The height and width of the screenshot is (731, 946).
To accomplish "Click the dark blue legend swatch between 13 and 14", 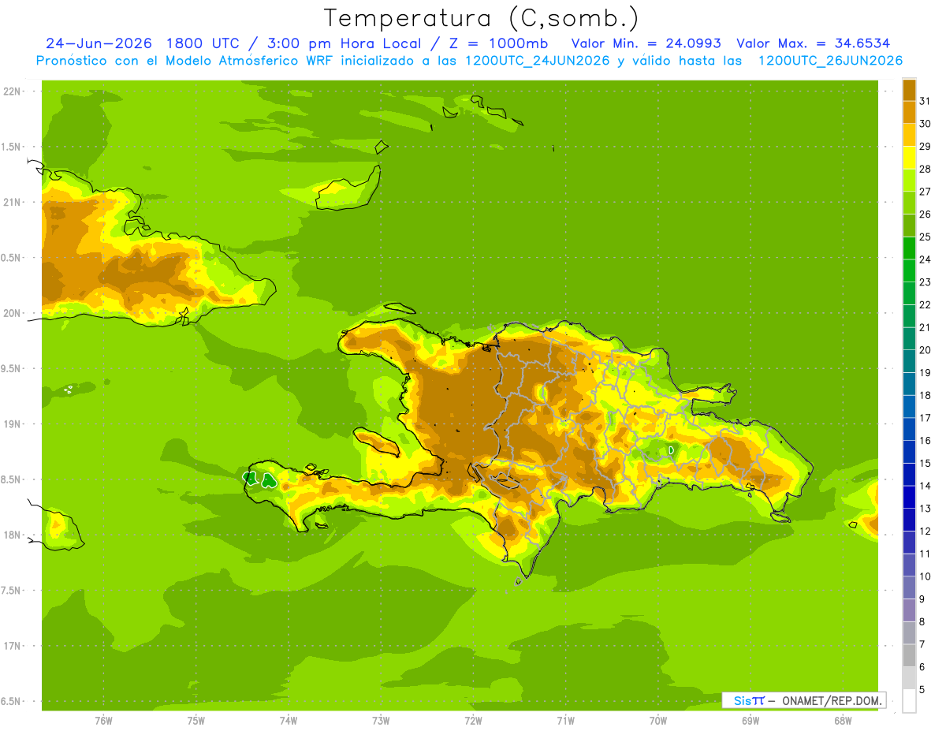I will click(909, 497).
